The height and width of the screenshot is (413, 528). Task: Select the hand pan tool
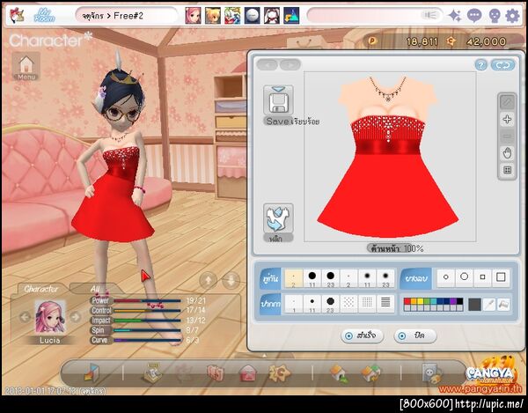pos(507,153)
